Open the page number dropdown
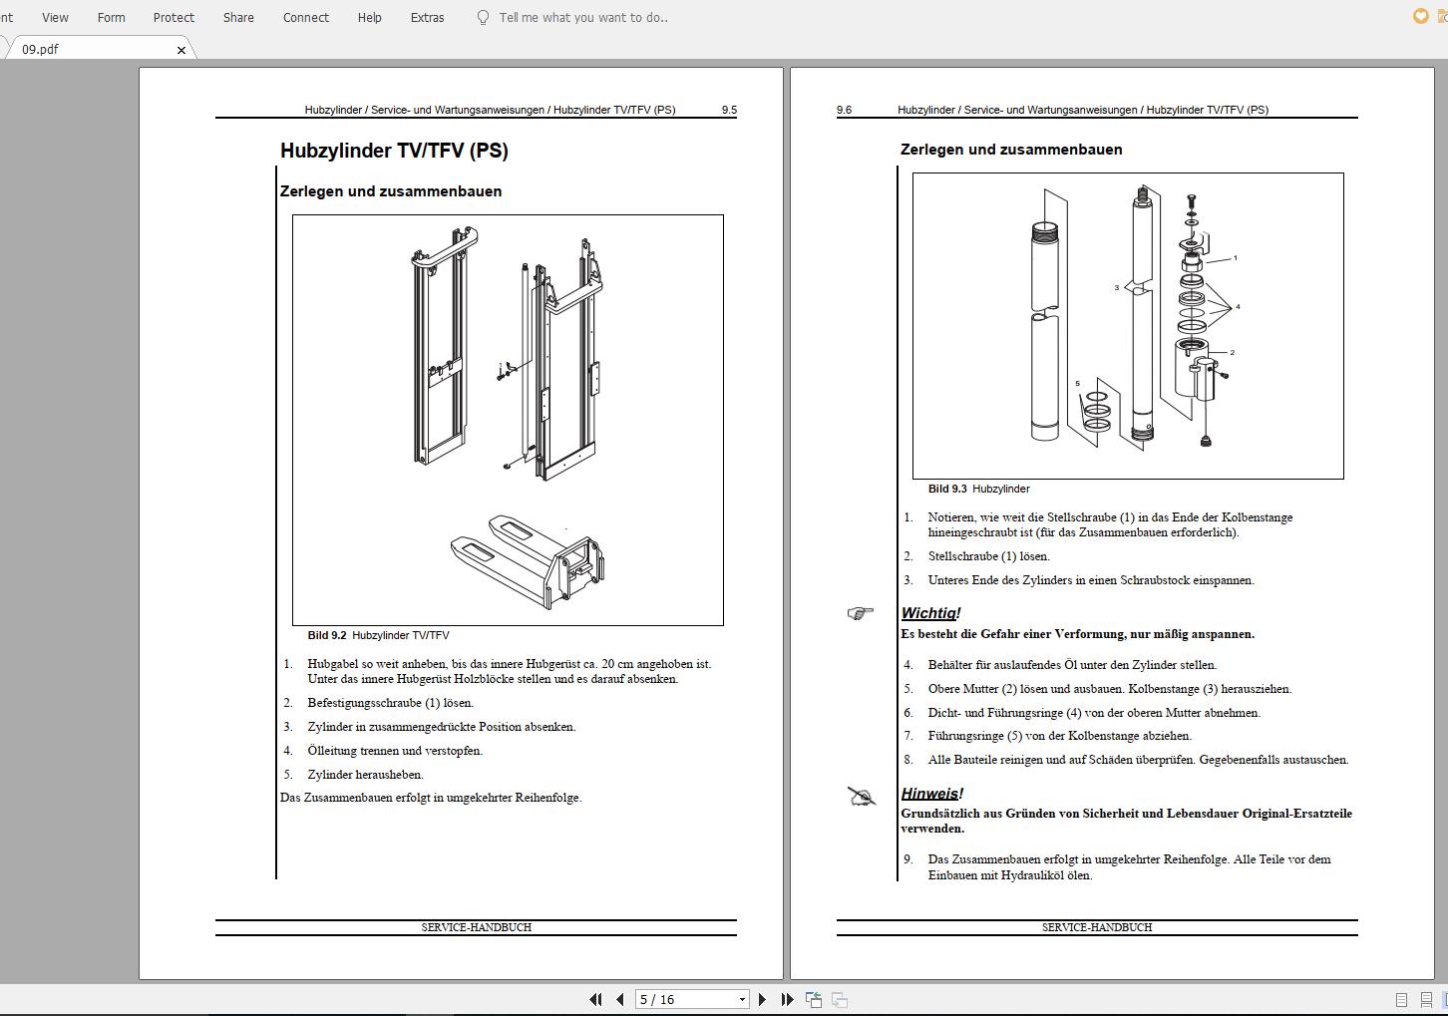1448x1016 pixels. [740, 999]
